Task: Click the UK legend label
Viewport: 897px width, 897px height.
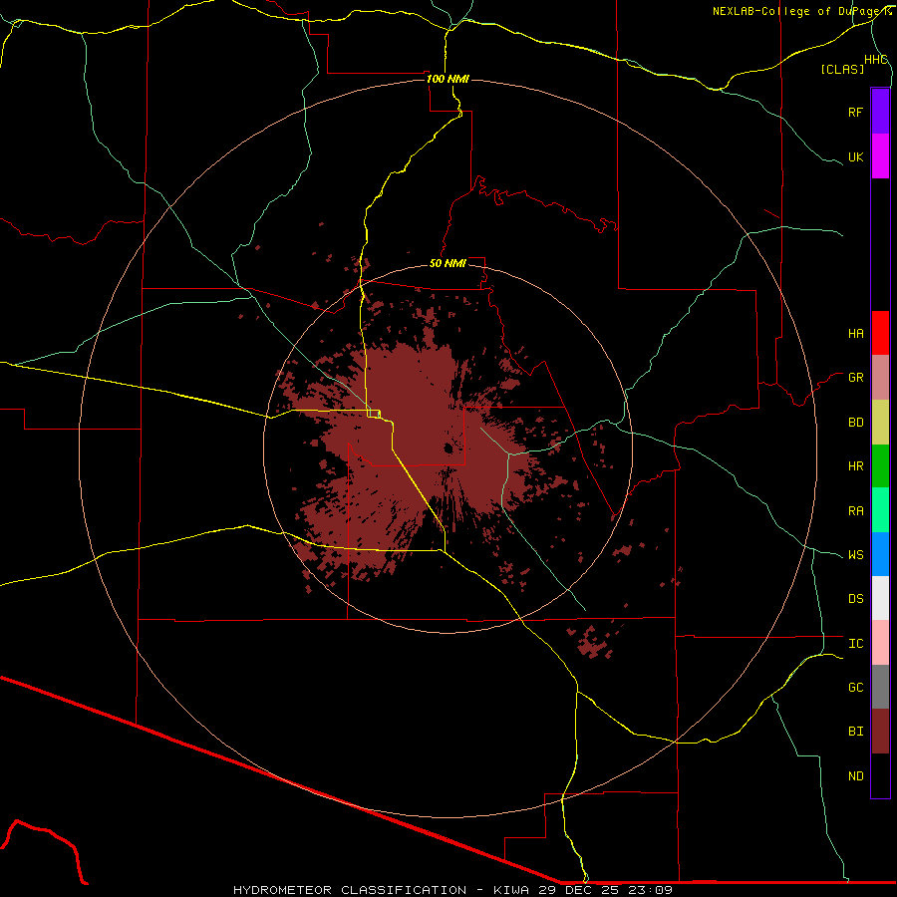Action: point(855,156)
